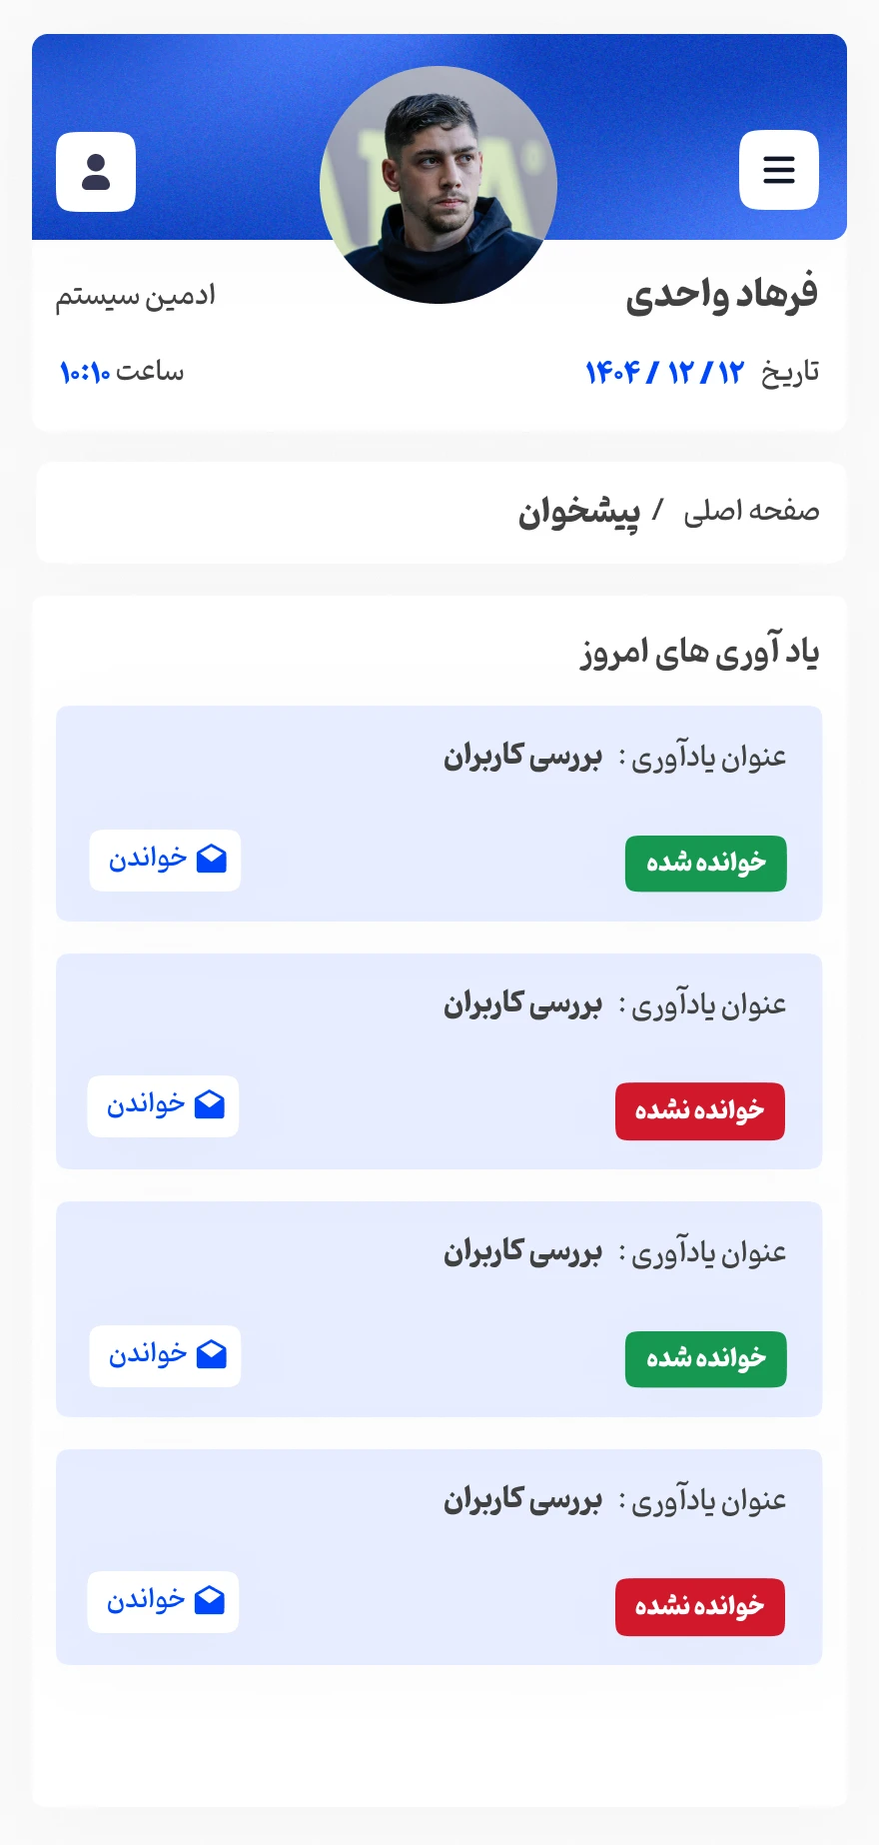Select the پیشخوان breadcrumb item

[578, 512]
